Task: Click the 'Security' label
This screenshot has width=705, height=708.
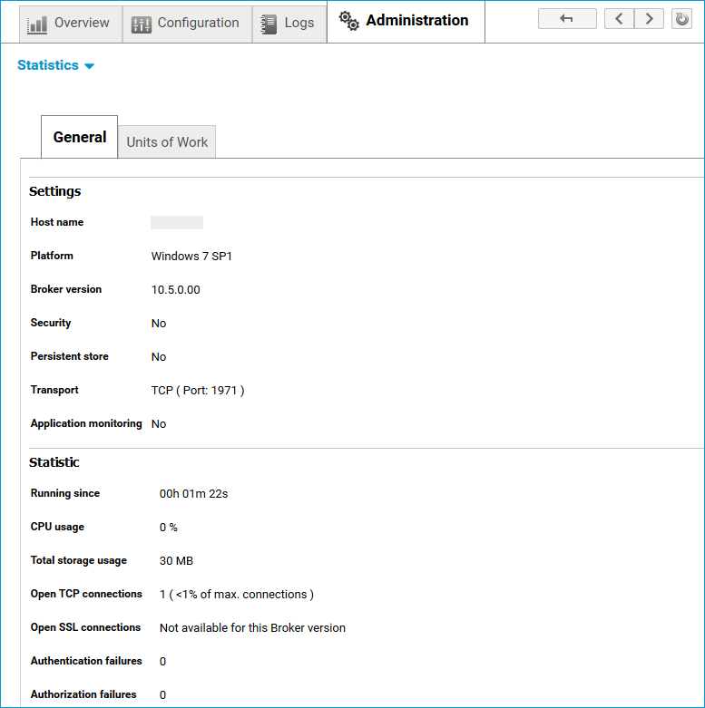Action: click(x=51, y=323)
